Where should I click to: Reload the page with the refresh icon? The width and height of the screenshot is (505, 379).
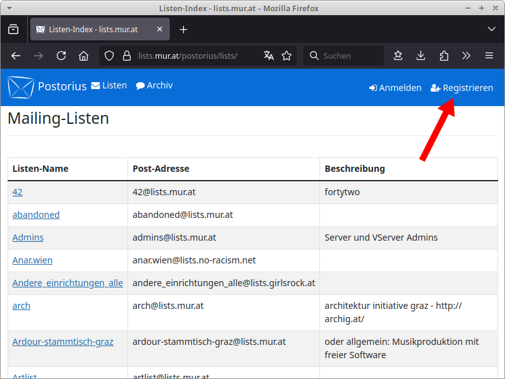(61, 56)
